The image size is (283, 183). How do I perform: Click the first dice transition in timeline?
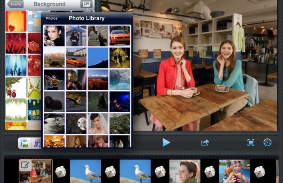coord(61,171)
